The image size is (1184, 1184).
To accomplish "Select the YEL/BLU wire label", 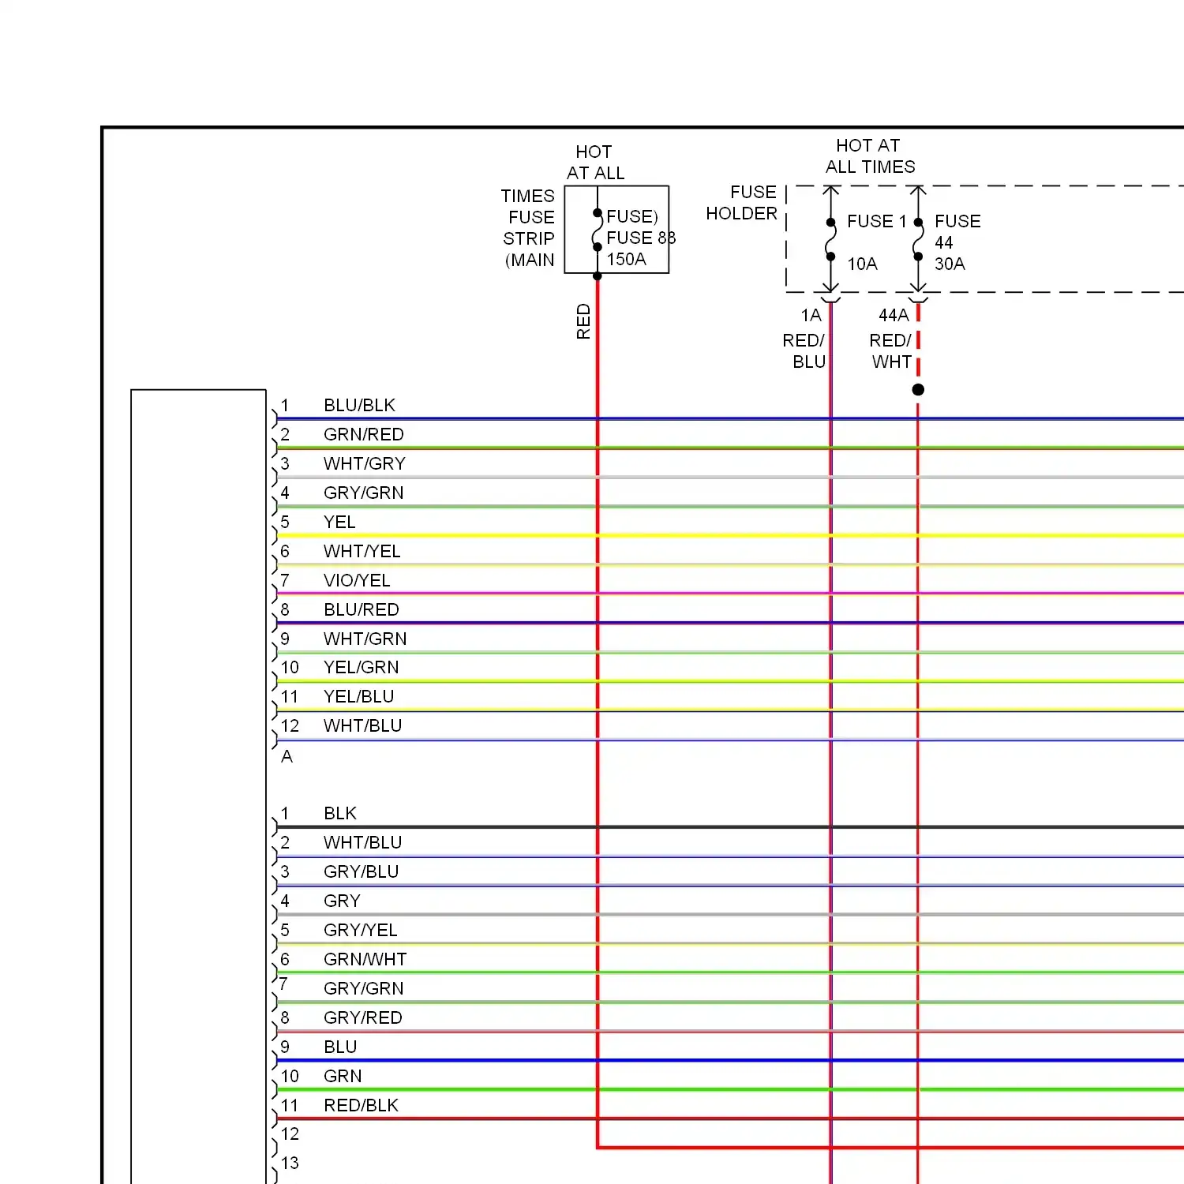I will pos(358,696).
